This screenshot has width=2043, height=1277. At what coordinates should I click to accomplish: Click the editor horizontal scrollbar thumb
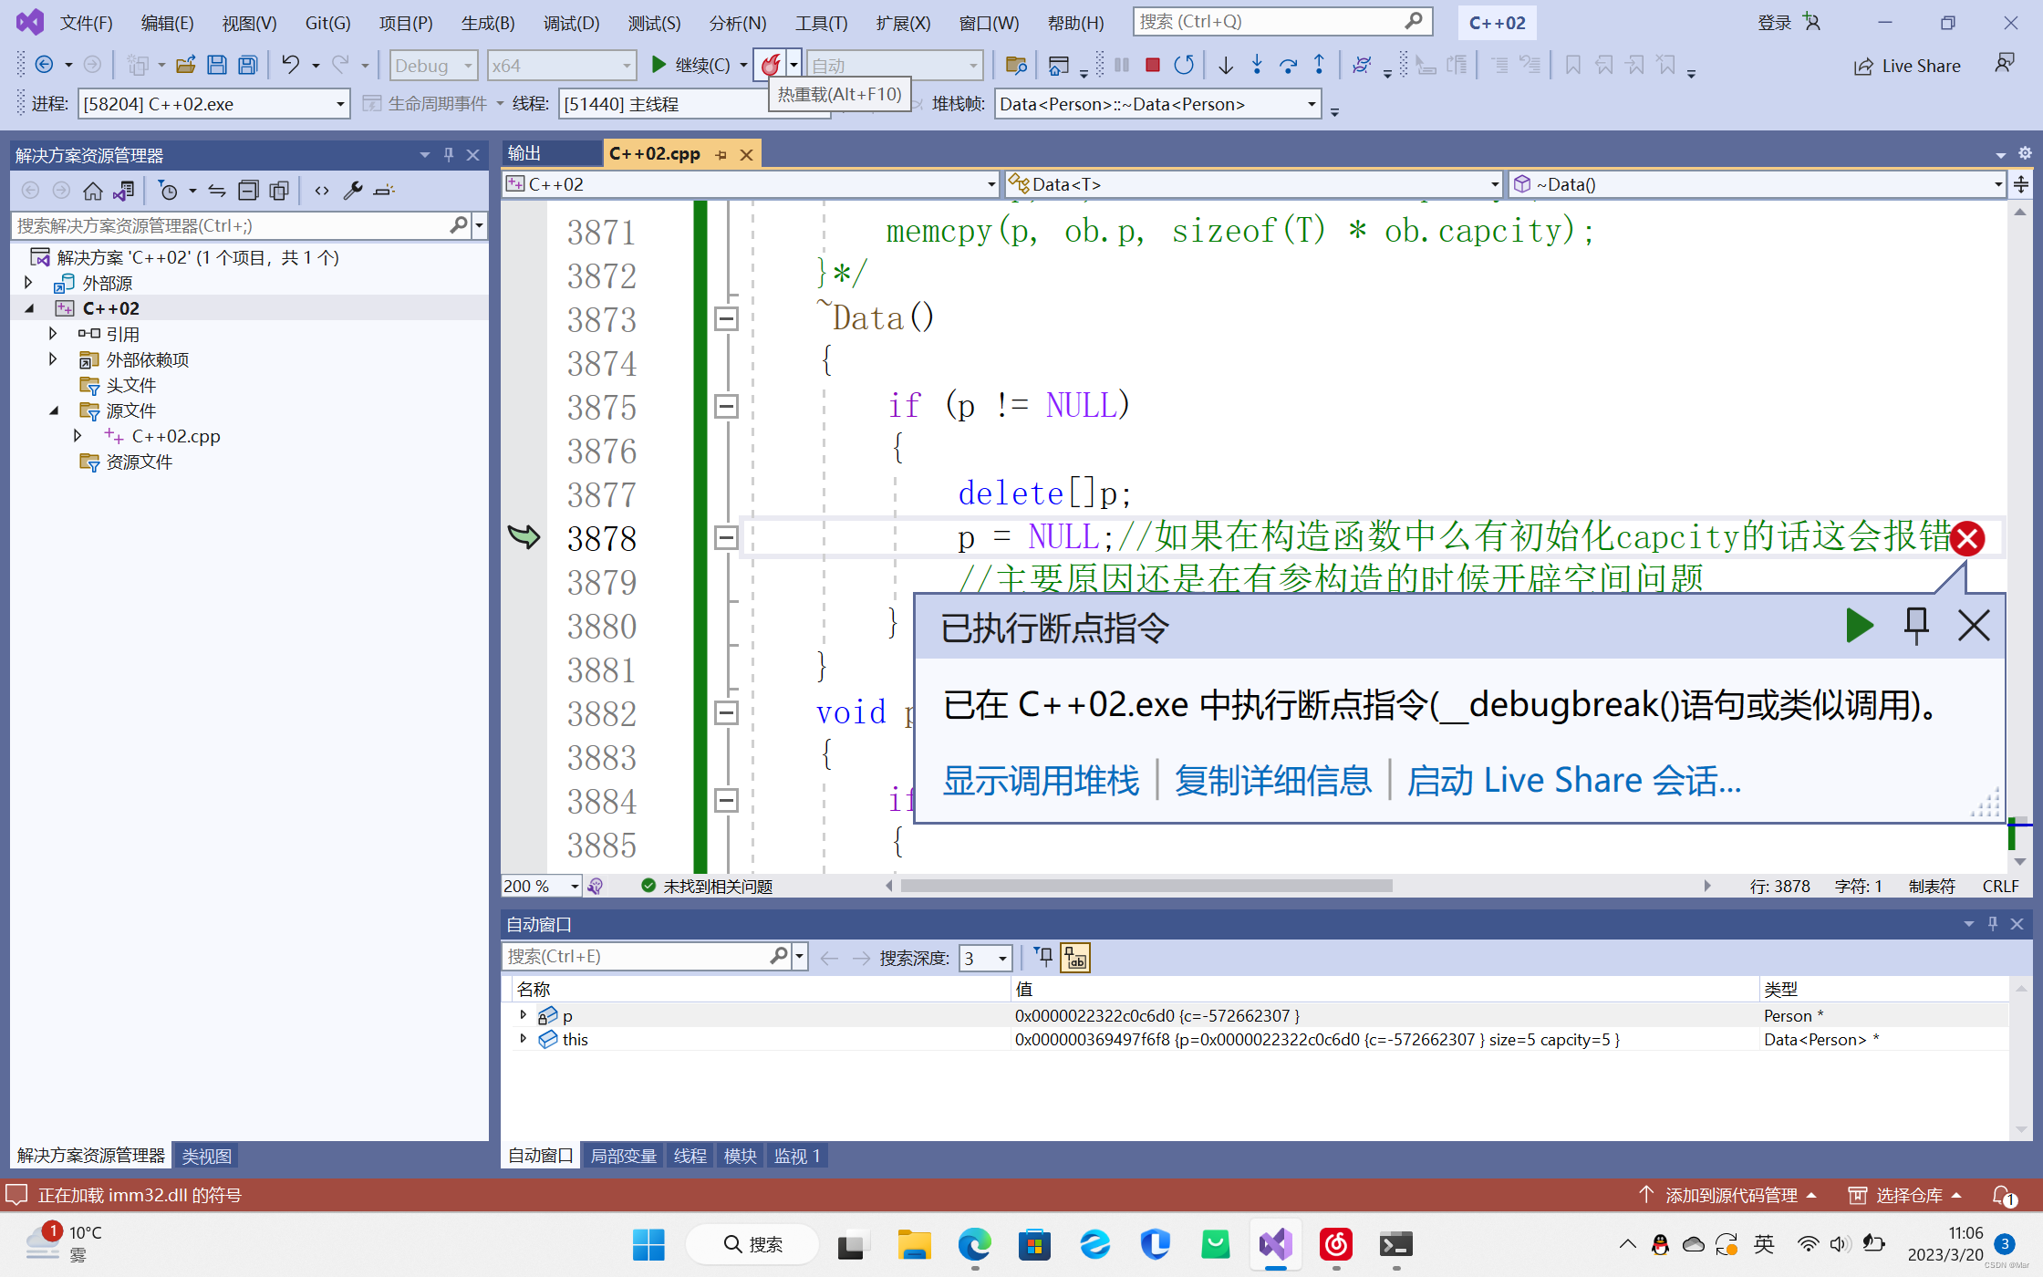pos(1146,886)
